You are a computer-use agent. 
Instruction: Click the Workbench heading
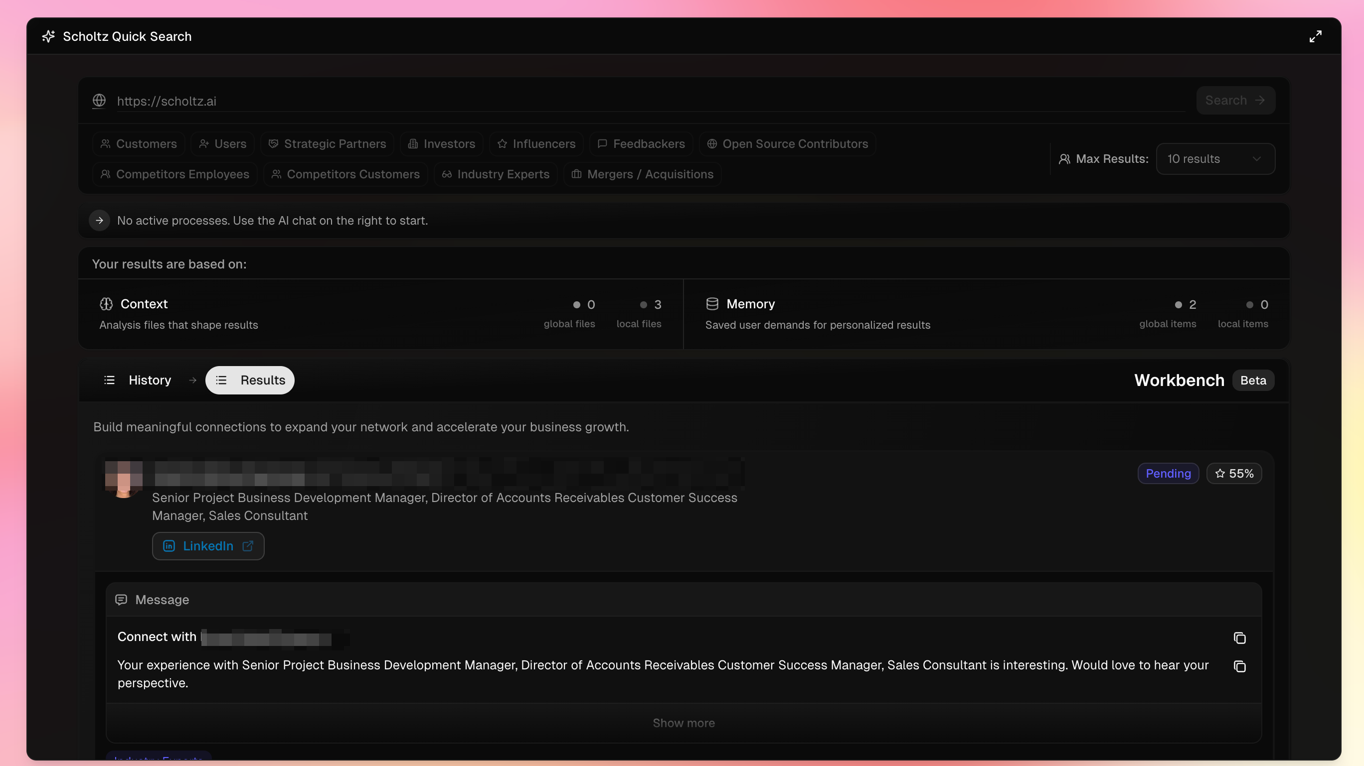coord(1179,381)
